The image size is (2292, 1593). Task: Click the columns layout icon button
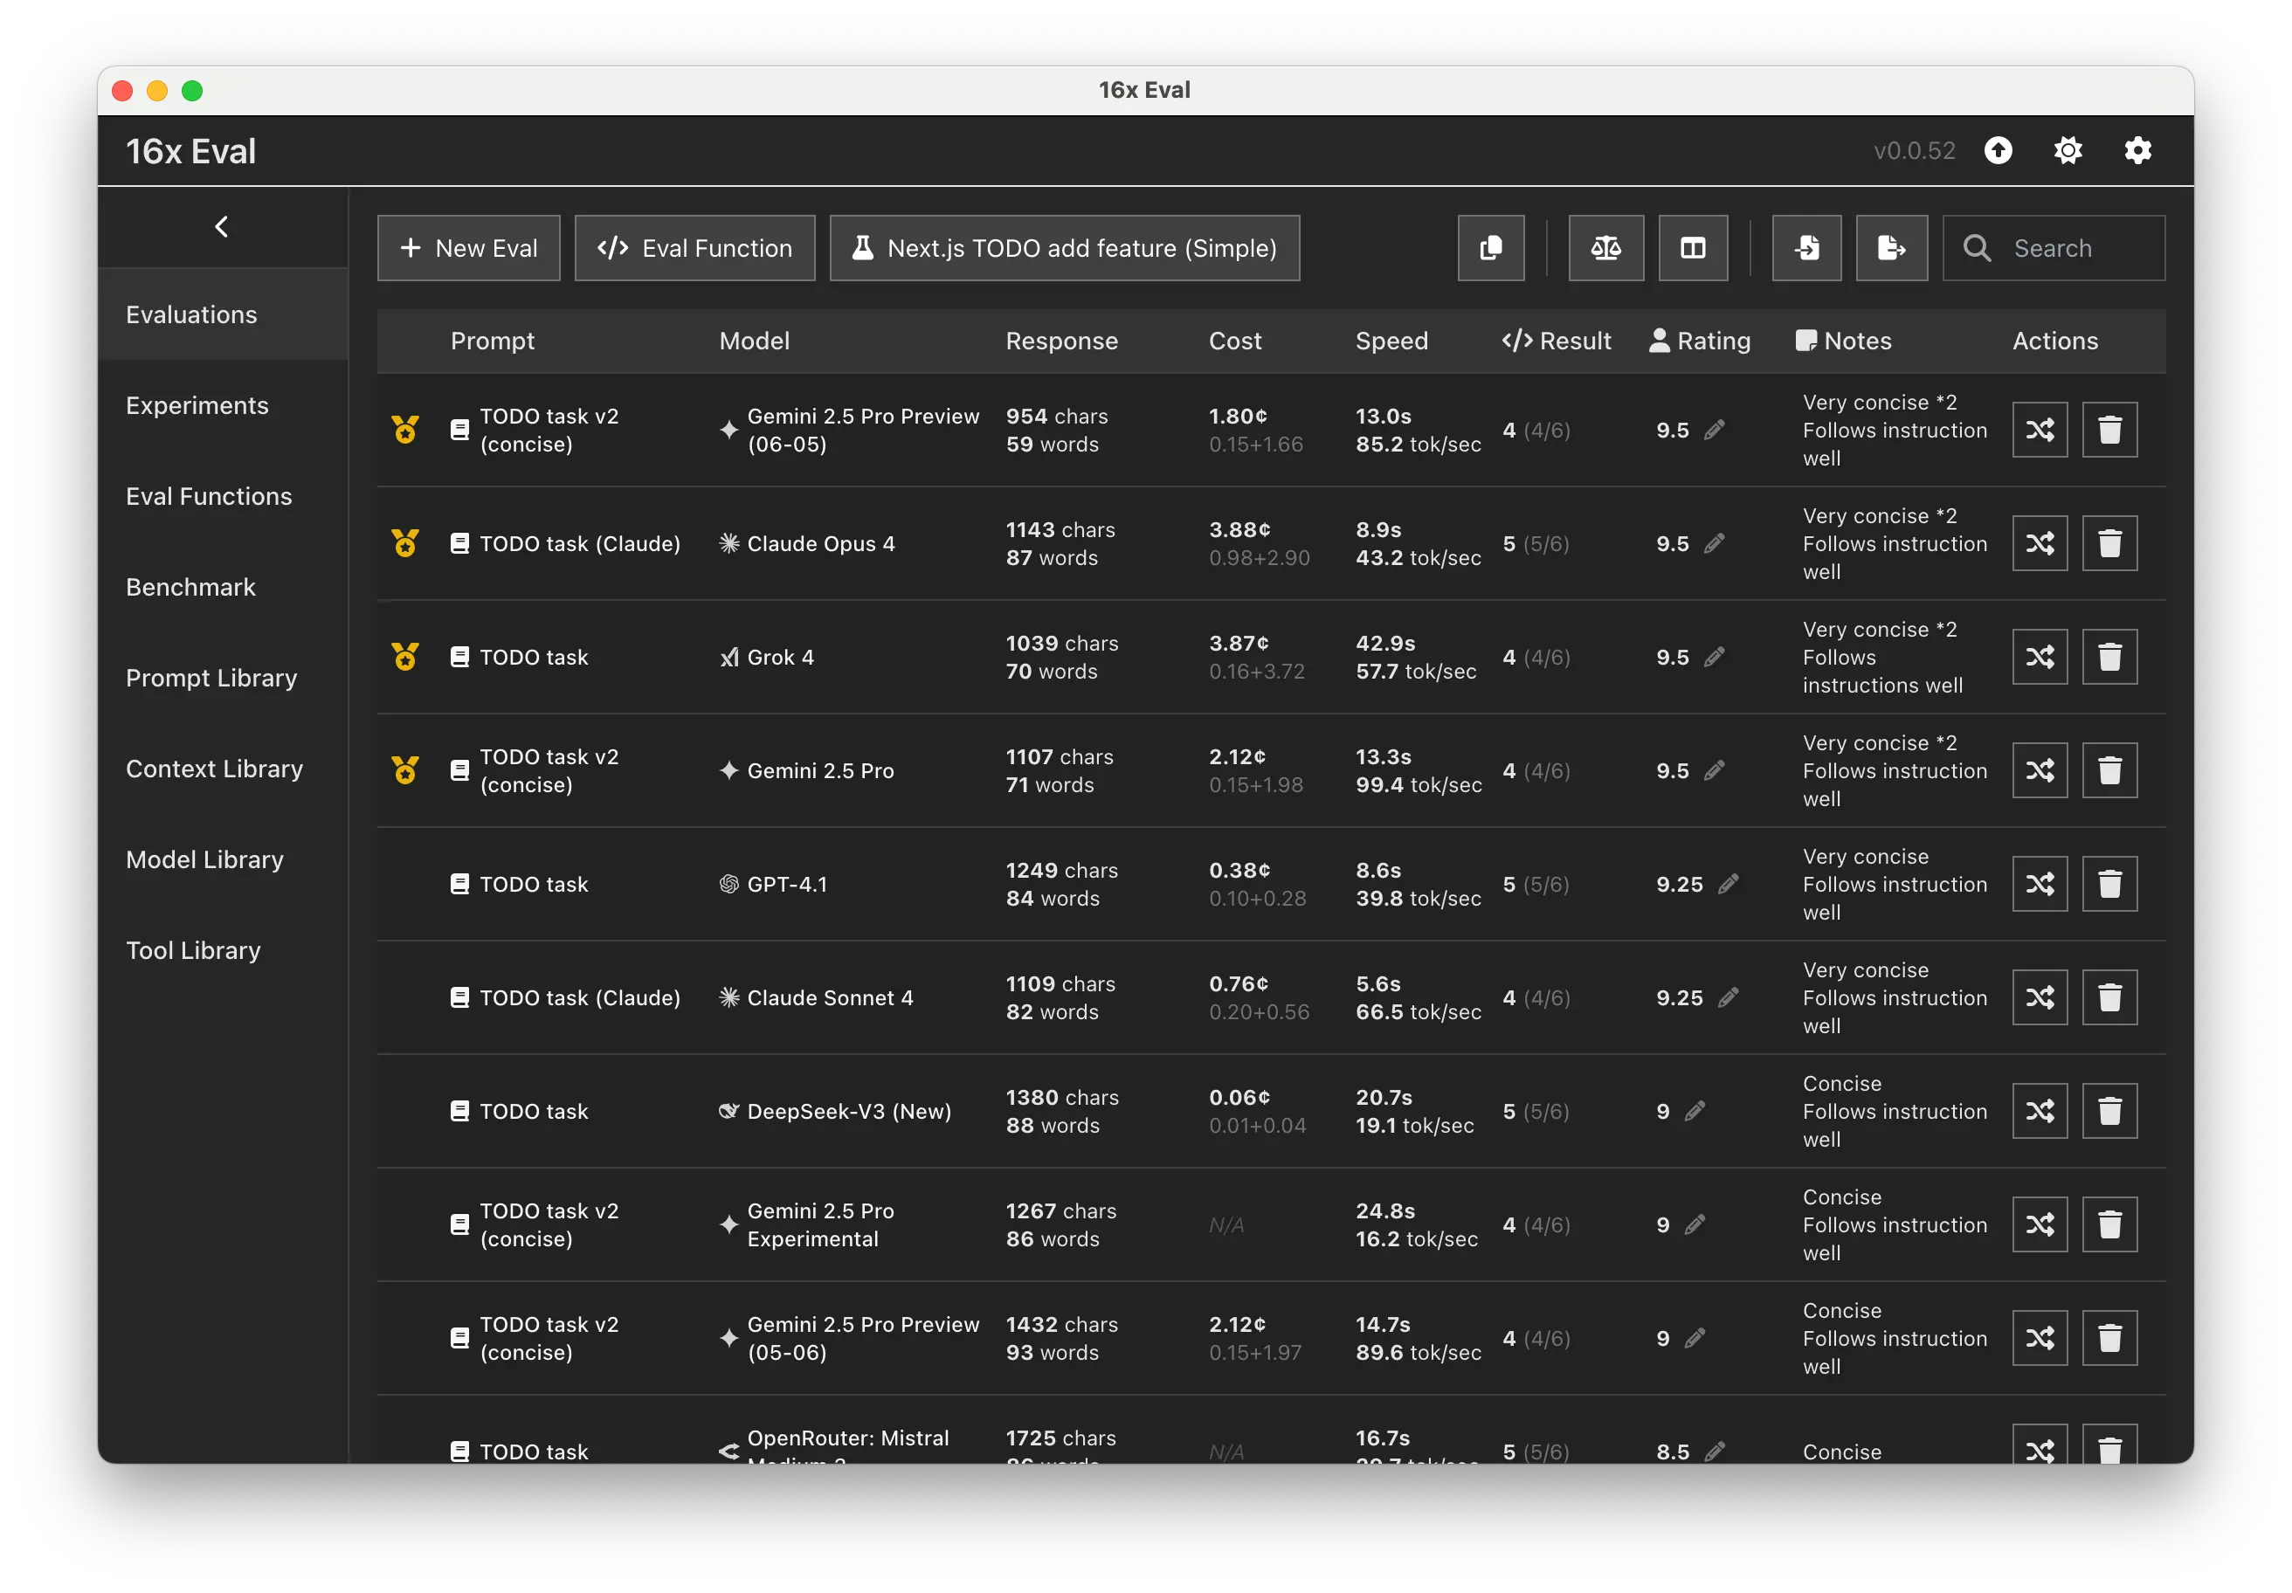pyautogui.click(x=1693, y=247)
